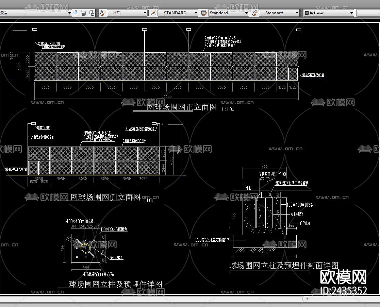Click the small gate panel in front elevation
Viewport: 380px width, 307px height.
pos(293,74)
